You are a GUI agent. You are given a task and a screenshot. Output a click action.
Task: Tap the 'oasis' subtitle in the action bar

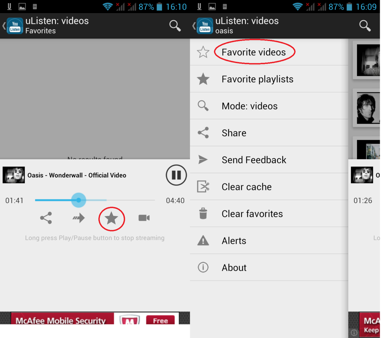coord(224,31)
